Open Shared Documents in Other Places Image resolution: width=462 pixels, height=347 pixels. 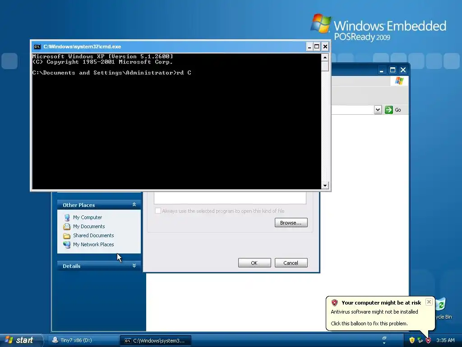pyautogui.click(x=93, y=235)
